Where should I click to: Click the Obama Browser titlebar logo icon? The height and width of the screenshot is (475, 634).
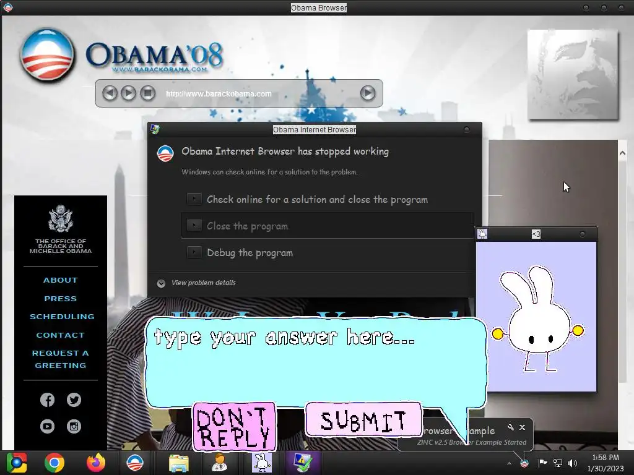(x=7, y=7)
